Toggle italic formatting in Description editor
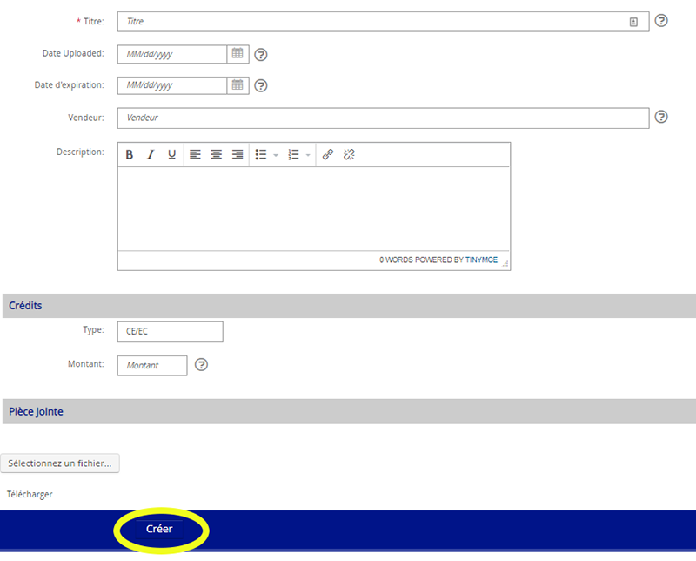The image size is (696, 561). (151, 154)
